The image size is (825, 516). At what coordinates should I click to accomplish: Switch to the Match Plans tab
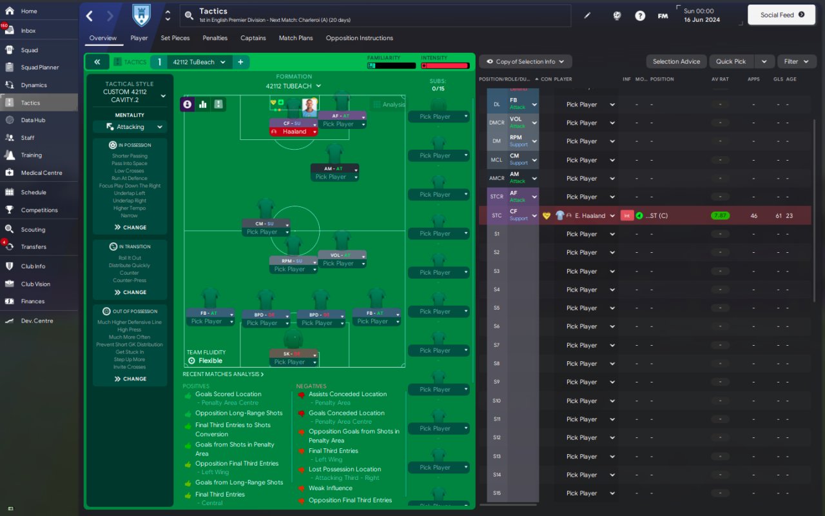tap(296, 38)
